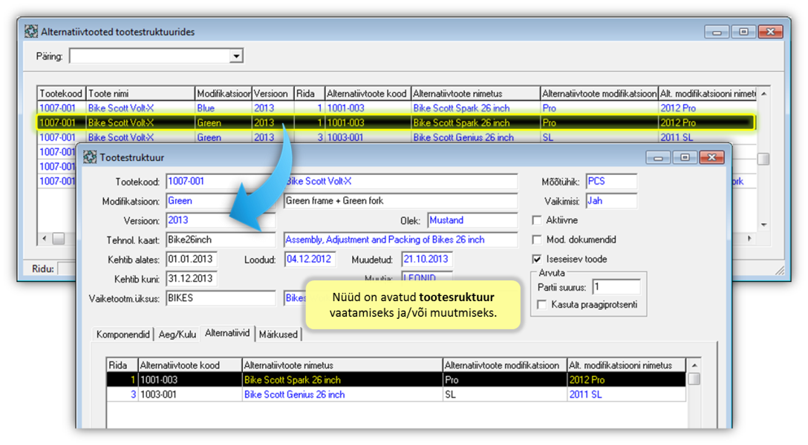The height and width of the screenshot is (445, 808).
Task: Click the Vaikimisi field showing Jah
Action: point(611,201)
